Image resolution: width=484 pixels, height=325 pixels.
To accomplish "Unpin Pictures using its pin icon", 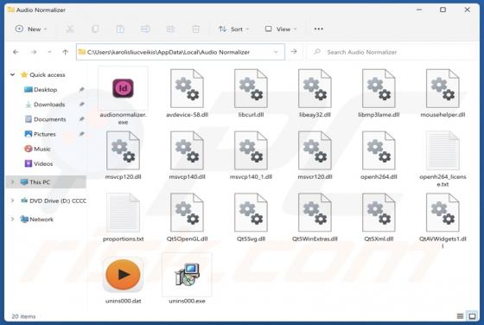I will [81, 134].
